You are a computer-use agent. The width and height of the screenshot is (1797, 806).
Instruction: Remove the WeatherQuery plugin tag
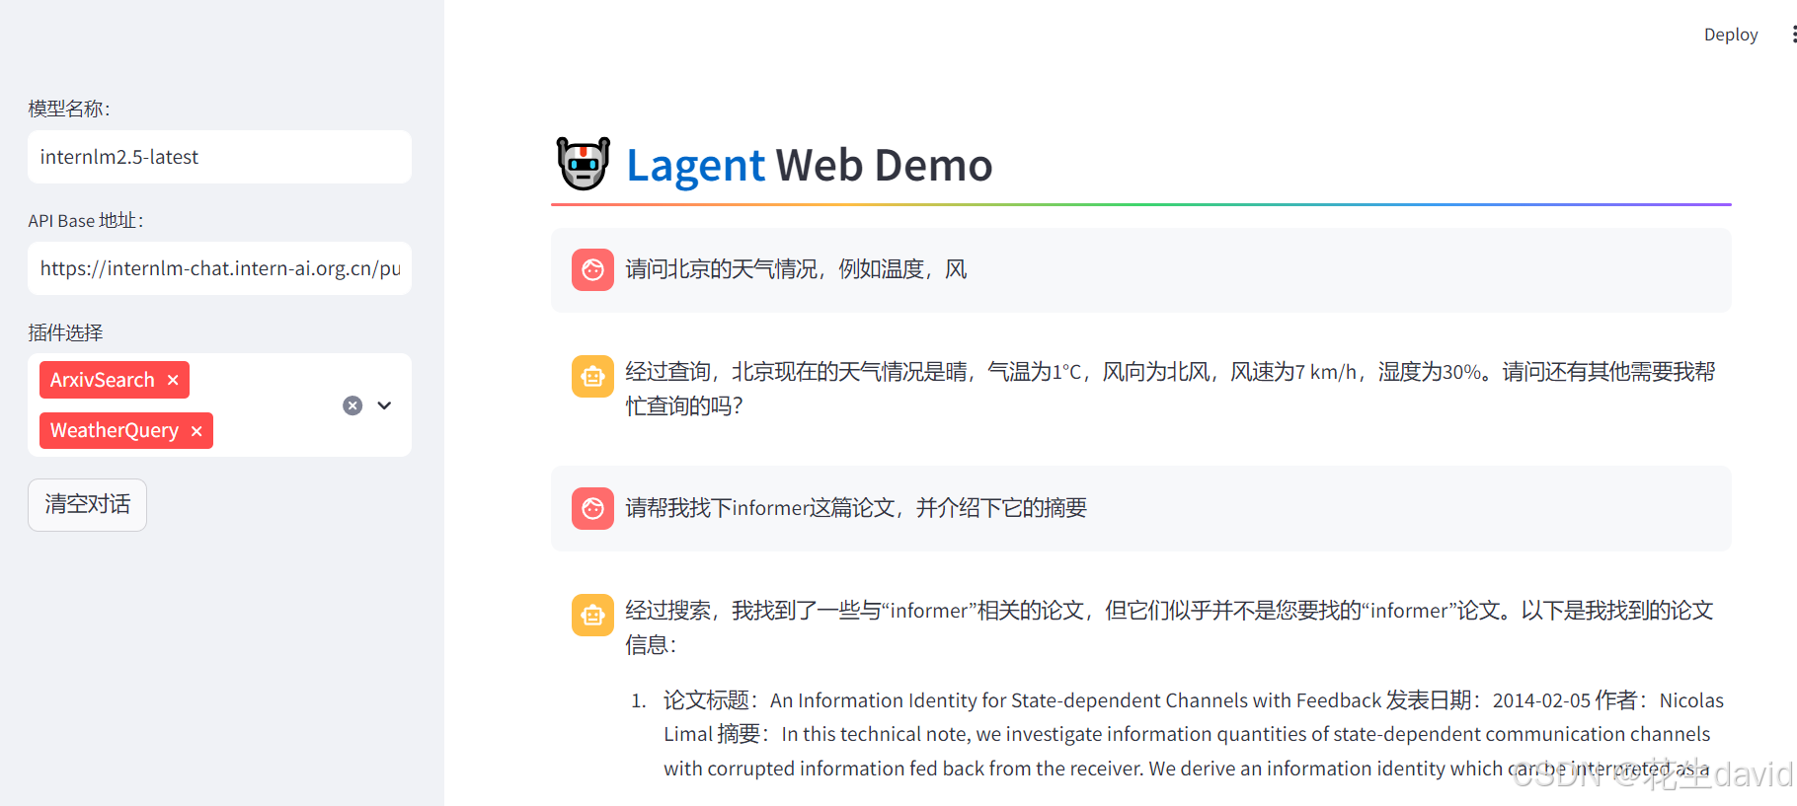pyautogui.click(x=196, y=431)
